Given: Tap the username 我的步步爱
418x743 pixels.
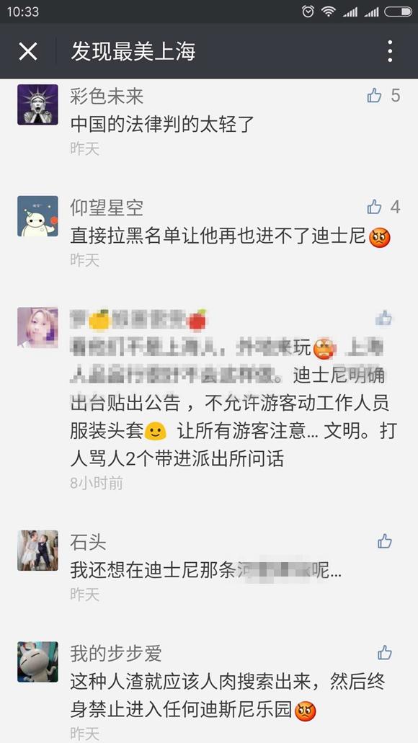Looking at the screenshot, I should [x=116, y=654].
